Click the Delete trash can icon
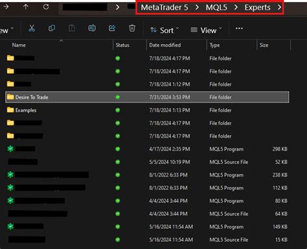 (132, 28)
